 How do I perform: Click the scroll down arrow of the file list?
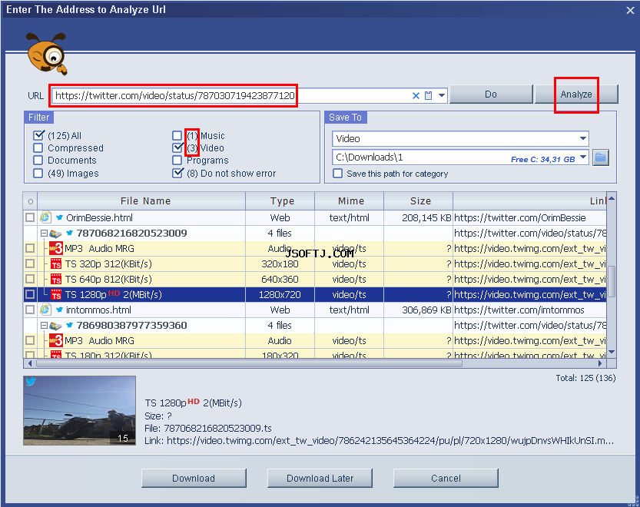612,352
